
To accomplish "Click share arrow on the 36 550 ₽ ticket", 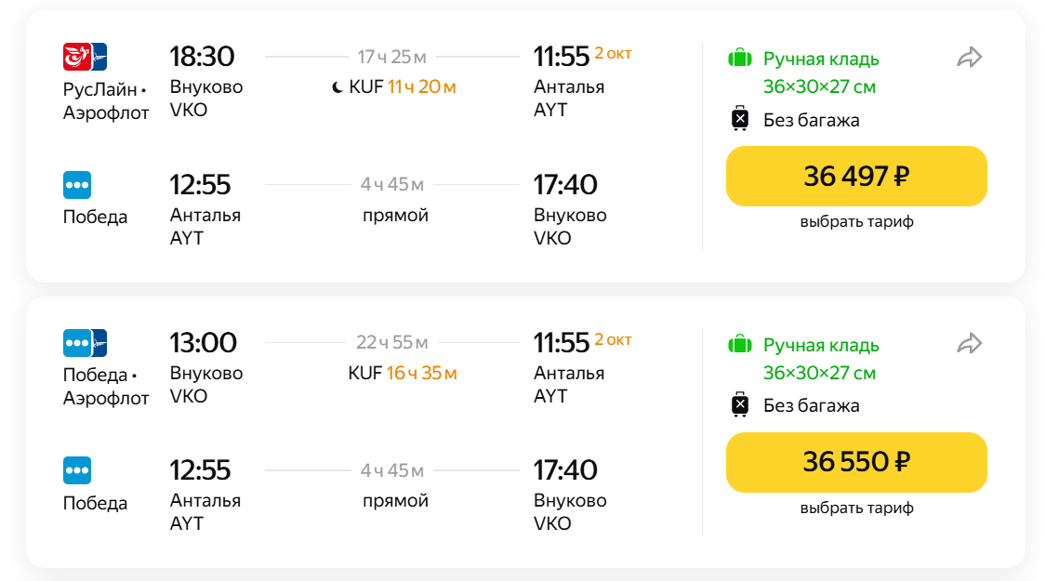I will click(969, 345).
